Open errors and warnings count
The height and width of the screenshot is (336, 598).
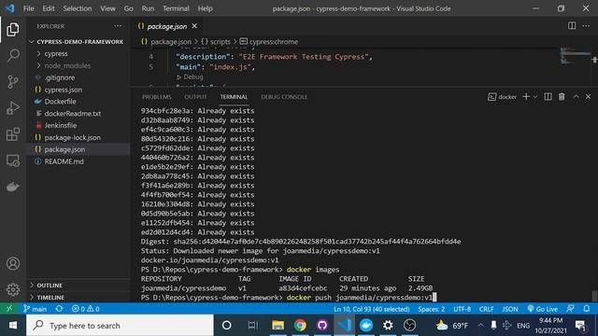click(x=85, y=309)
